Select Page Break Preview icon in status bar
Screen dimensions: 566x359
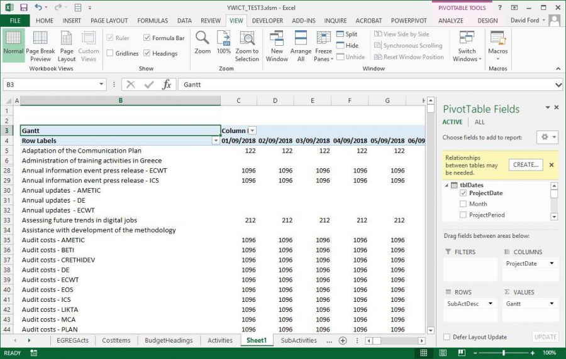click(462, 353)
